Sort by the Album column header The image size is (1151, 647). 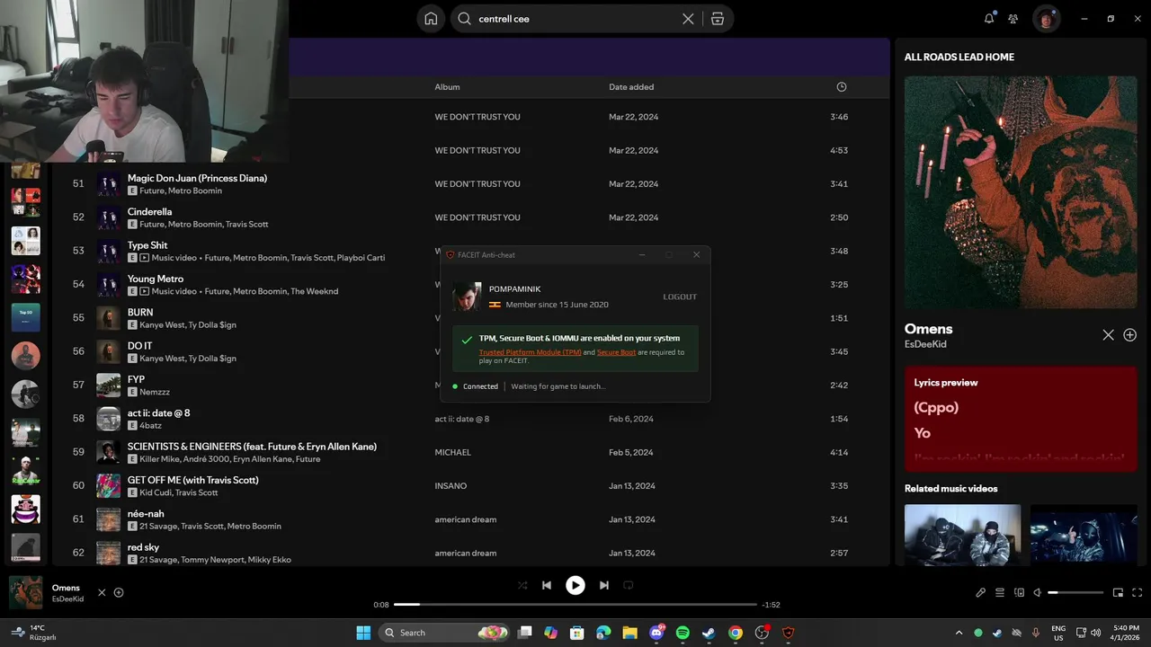coord(447,87)
